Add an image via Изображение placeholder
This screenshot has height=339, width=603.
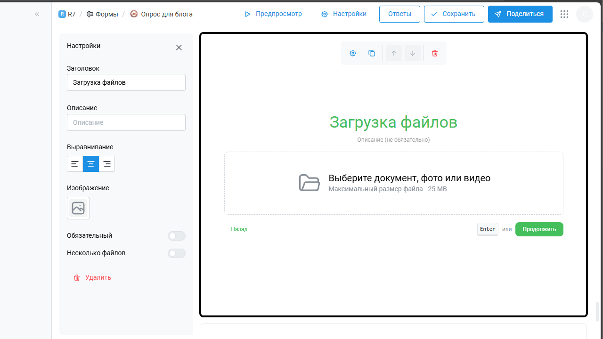[x=78, y=208]
